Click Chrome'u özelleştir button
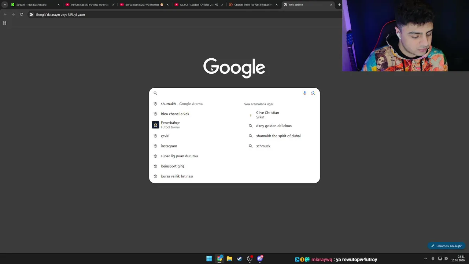This screenshot has height=264, width=469. click(x=446, y=246)
